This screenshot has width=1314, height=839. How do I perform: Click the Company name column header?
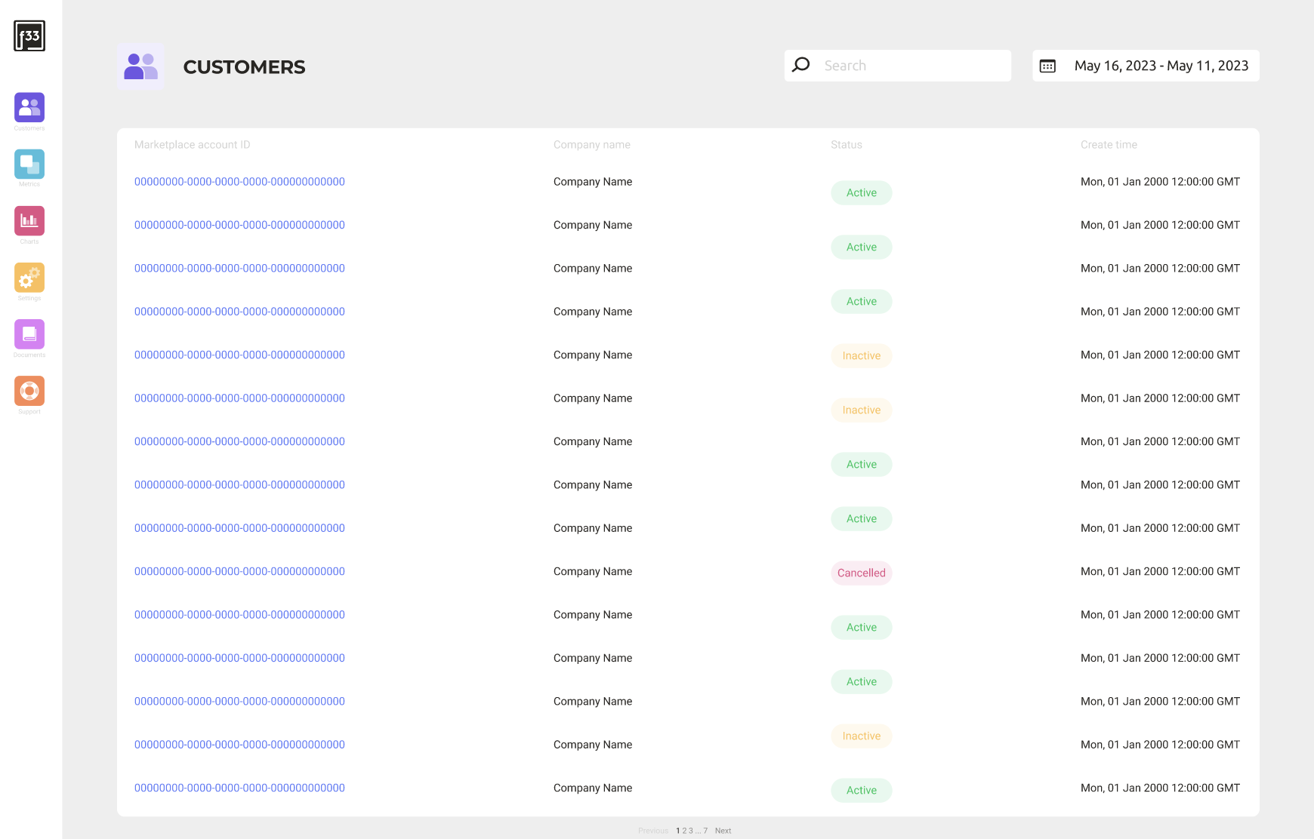tap(591, 145)
